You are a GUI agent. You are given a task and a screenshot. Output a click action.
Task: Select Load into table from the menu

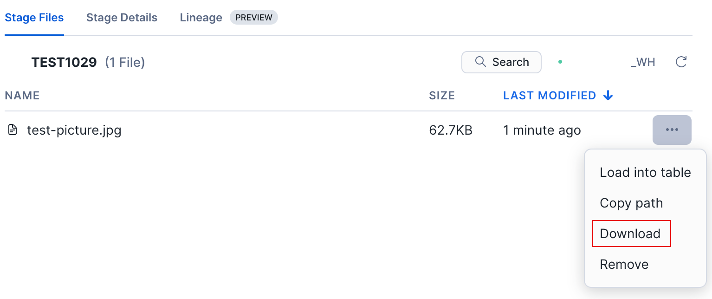(x=645, y=172)
